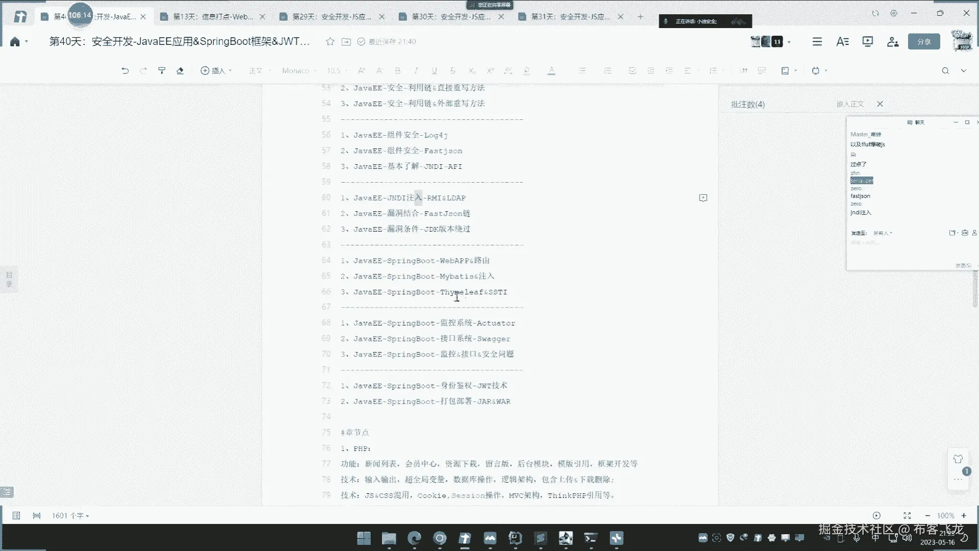Open presentation mode icon in header
979x551 pixels.
coord(867,42)
